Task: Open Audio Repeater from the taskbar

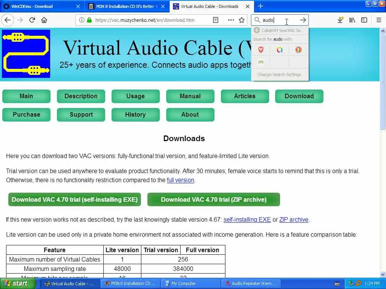Action: pos(251,284)
